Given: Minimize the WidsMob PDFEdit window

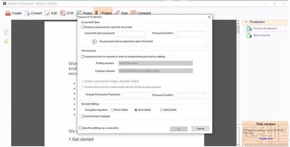Looking at the screenshot, I should 265,4.
